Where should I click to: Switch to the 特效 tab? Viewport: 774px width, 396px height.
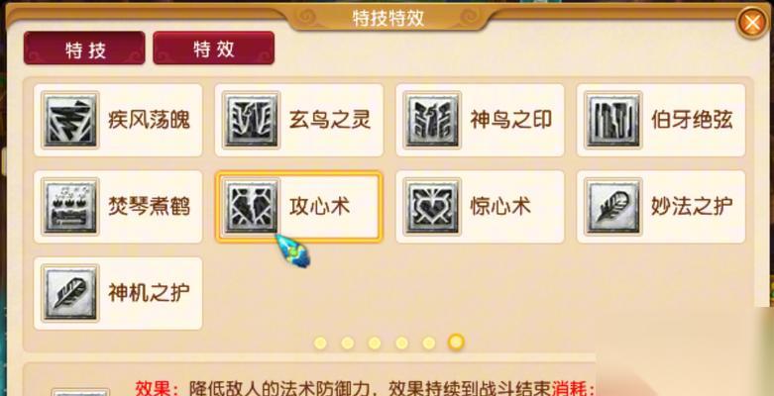pyautogui.click(x=214, y=49)
